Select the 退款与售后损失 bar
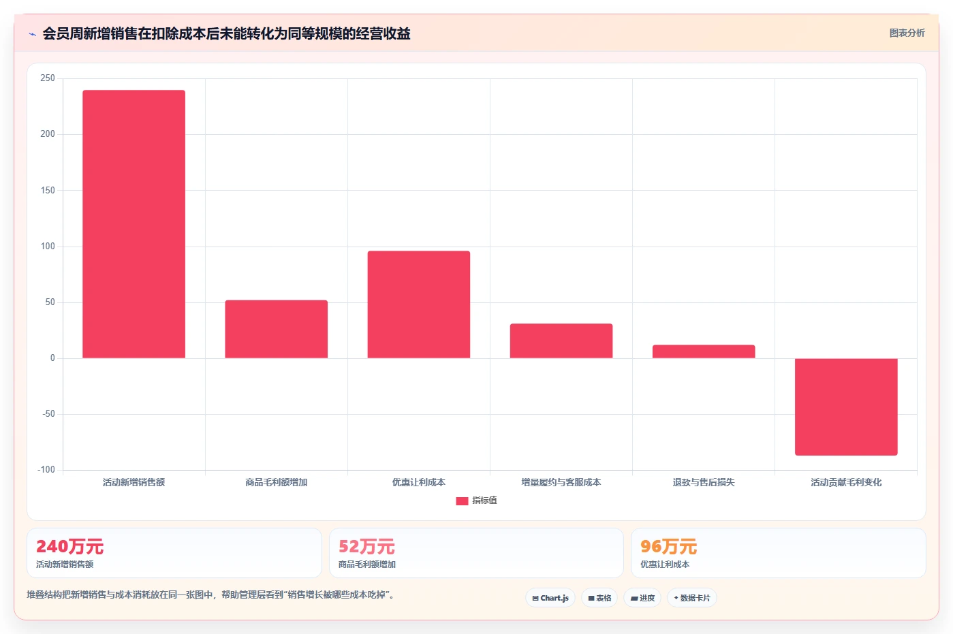This screenshot has width=953, height=634. (704, 351)
